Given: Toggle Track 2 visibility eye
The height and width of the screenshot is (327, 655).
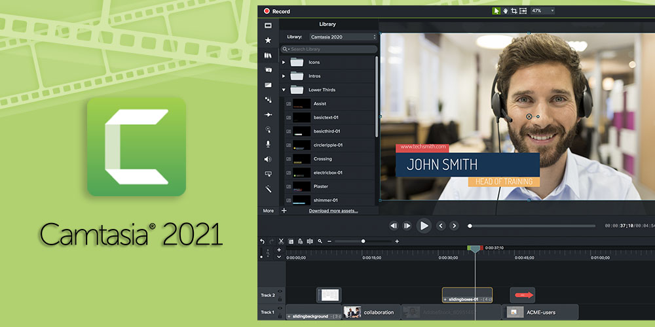Looking at the screenshot, I should 280,292.
